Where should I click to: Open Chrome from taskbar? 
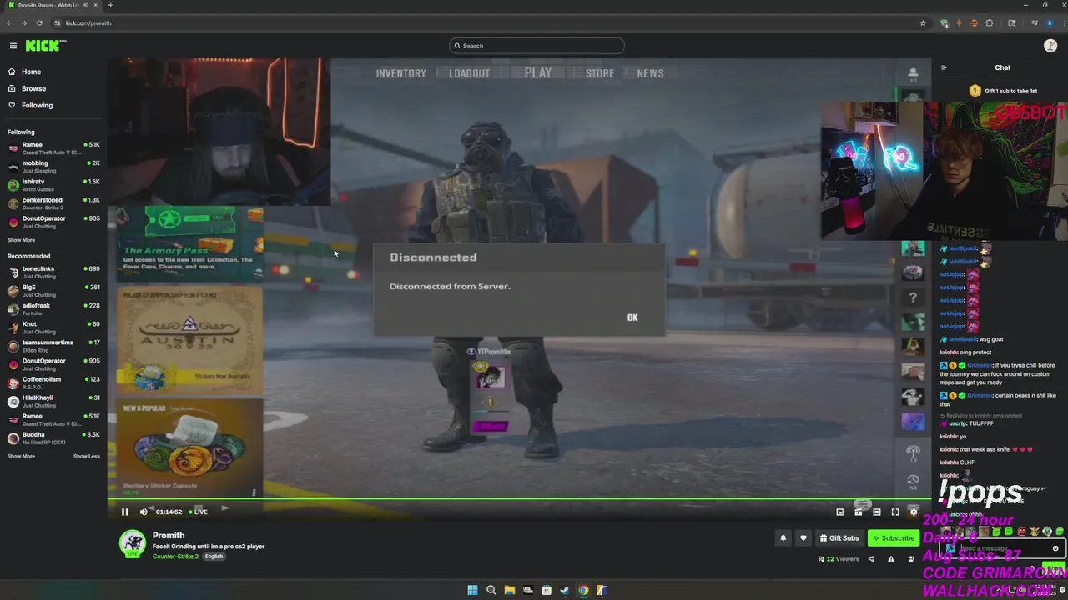pyautogui.click(x=583, y=590)
